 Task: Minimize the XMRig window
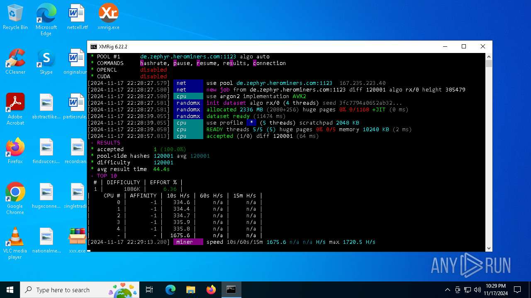tap(445, 47)
